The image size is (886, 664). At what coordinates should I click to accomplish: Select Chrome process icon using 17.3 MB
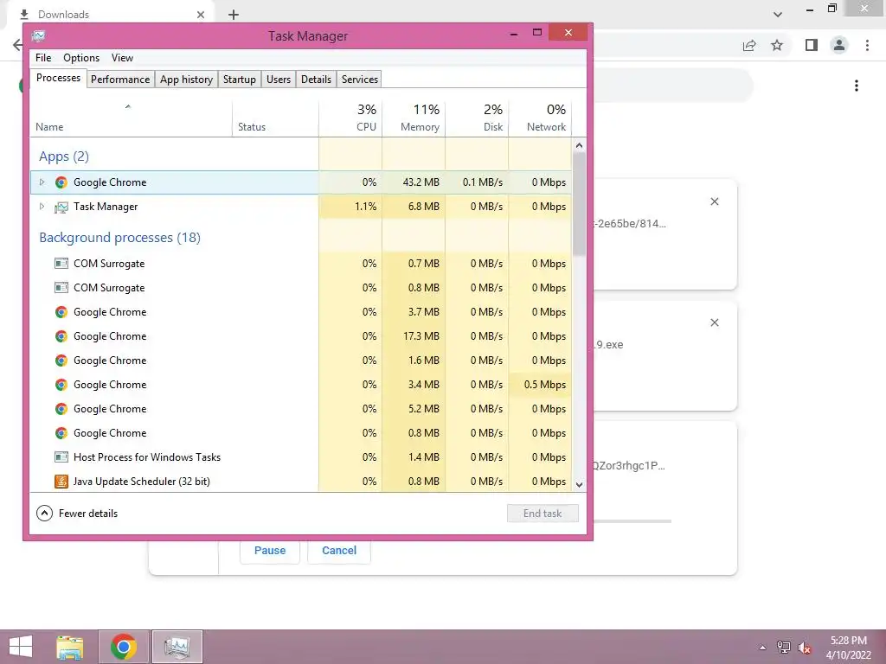[x=61, y=336]
